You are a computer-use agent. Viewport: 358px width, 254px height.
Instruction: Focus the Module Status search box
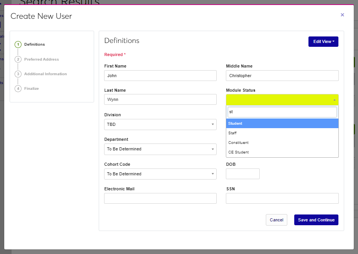(282, 112)
